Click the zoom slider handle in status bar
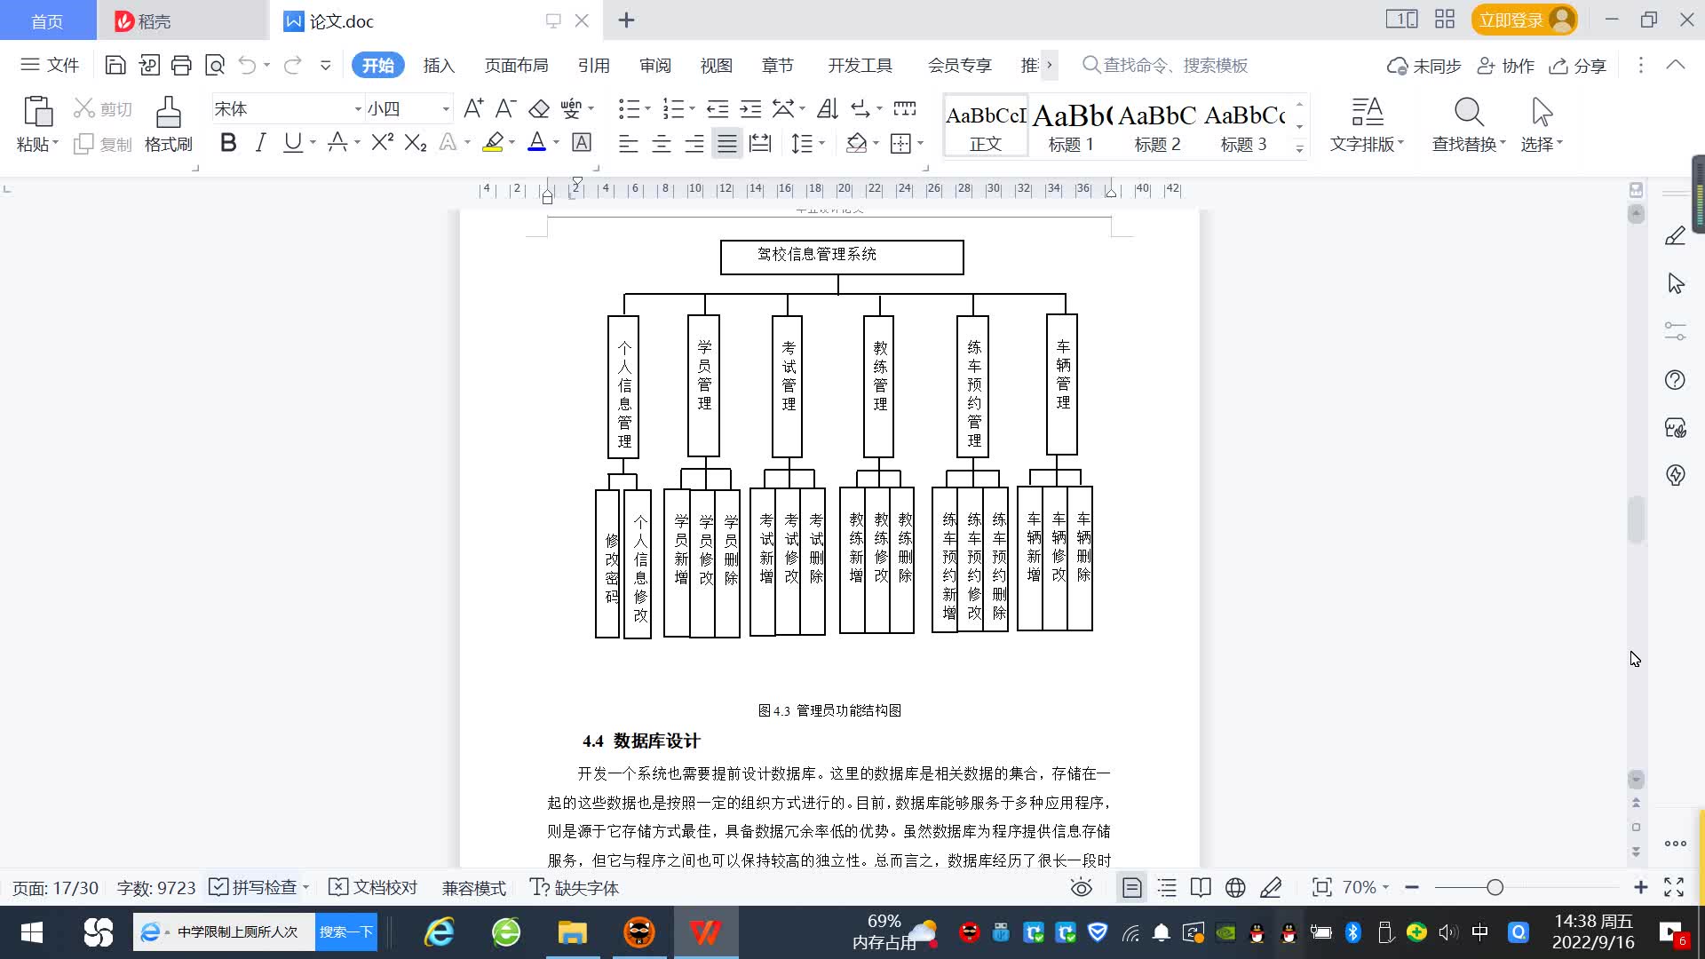The width and height of the screenshot is (1705, 959). (1495, 887)
